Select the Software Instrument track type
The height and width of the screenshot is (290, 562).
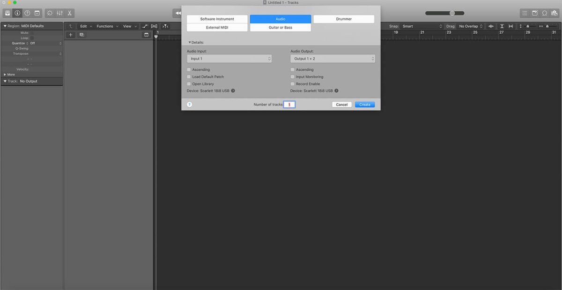pyautogui.click(x=217, y=19)
